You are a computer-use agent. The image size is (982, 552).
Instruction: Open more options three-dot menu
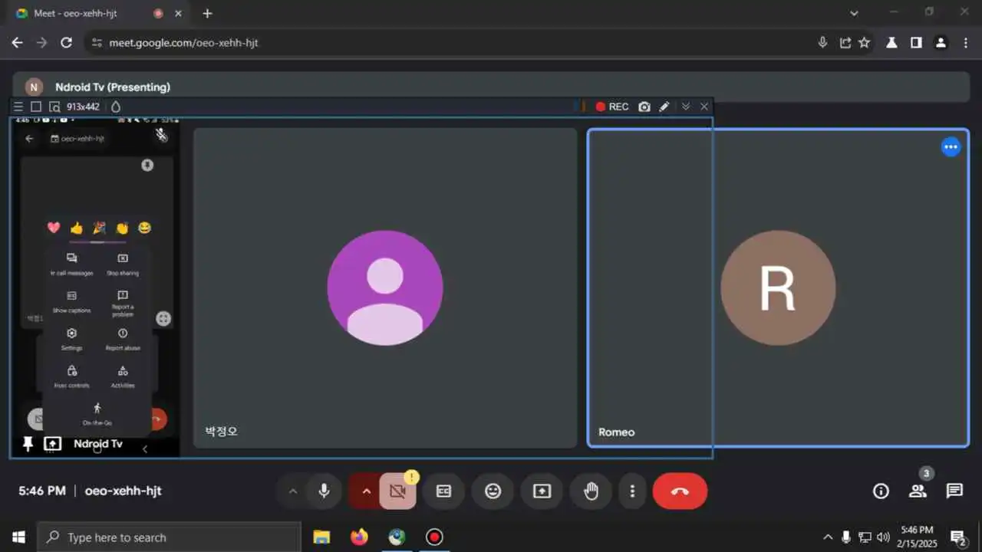coord(632,491)
